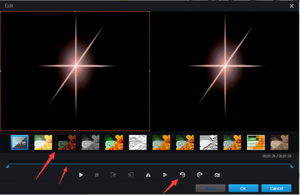Play the video preview
Viewport: 300px width, 195px height.
81,175
